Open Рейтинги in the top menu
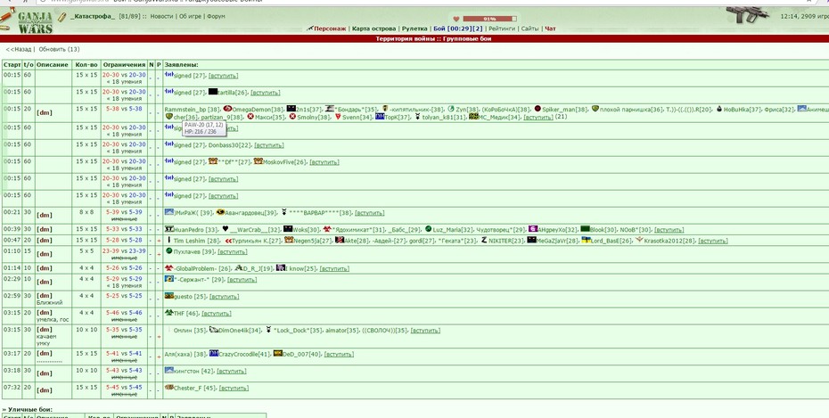829x418 pixels. [502, 29]
